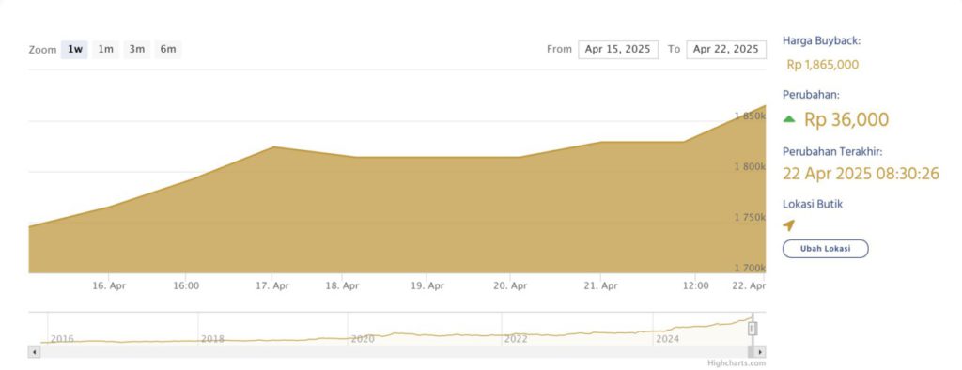
Task: Click the 2018 label in navigator
Action: (x=212, y=339)
